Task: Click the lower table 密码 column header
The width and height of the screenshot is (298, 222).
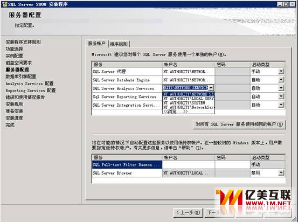Action: pos(233,157)
